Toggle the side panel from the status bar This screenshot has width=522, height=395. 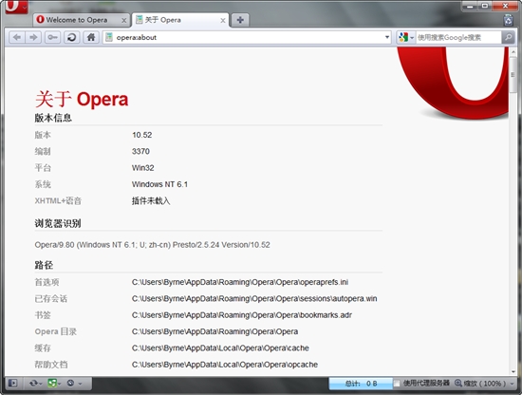(12, 384)
